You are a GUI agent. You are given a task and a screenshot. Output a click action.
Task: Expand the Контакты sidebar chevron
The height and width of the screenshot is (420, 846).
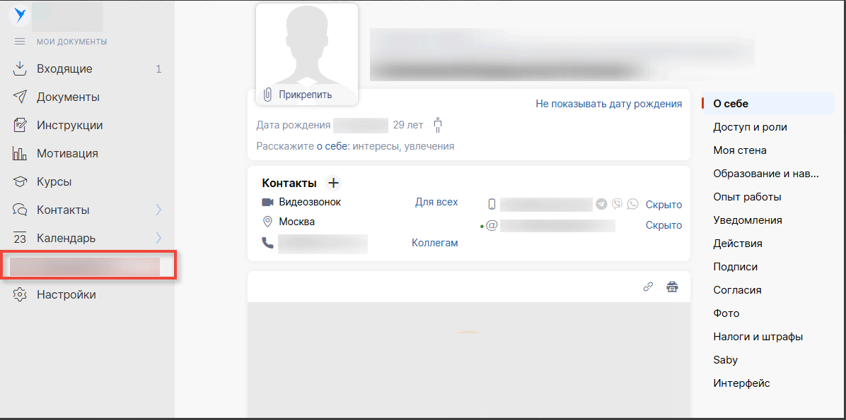click(158, 210)
